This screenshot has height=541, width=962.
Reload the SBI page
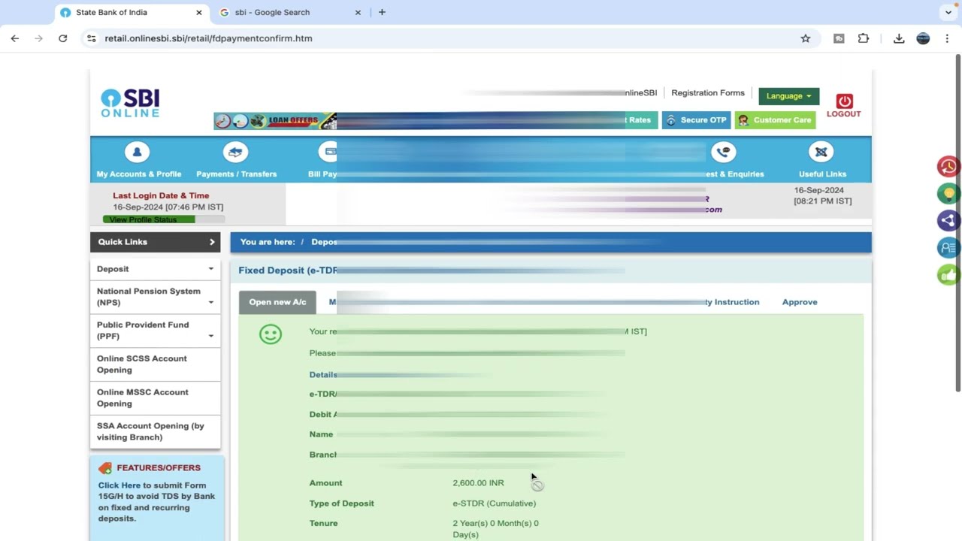pos(63,38)
